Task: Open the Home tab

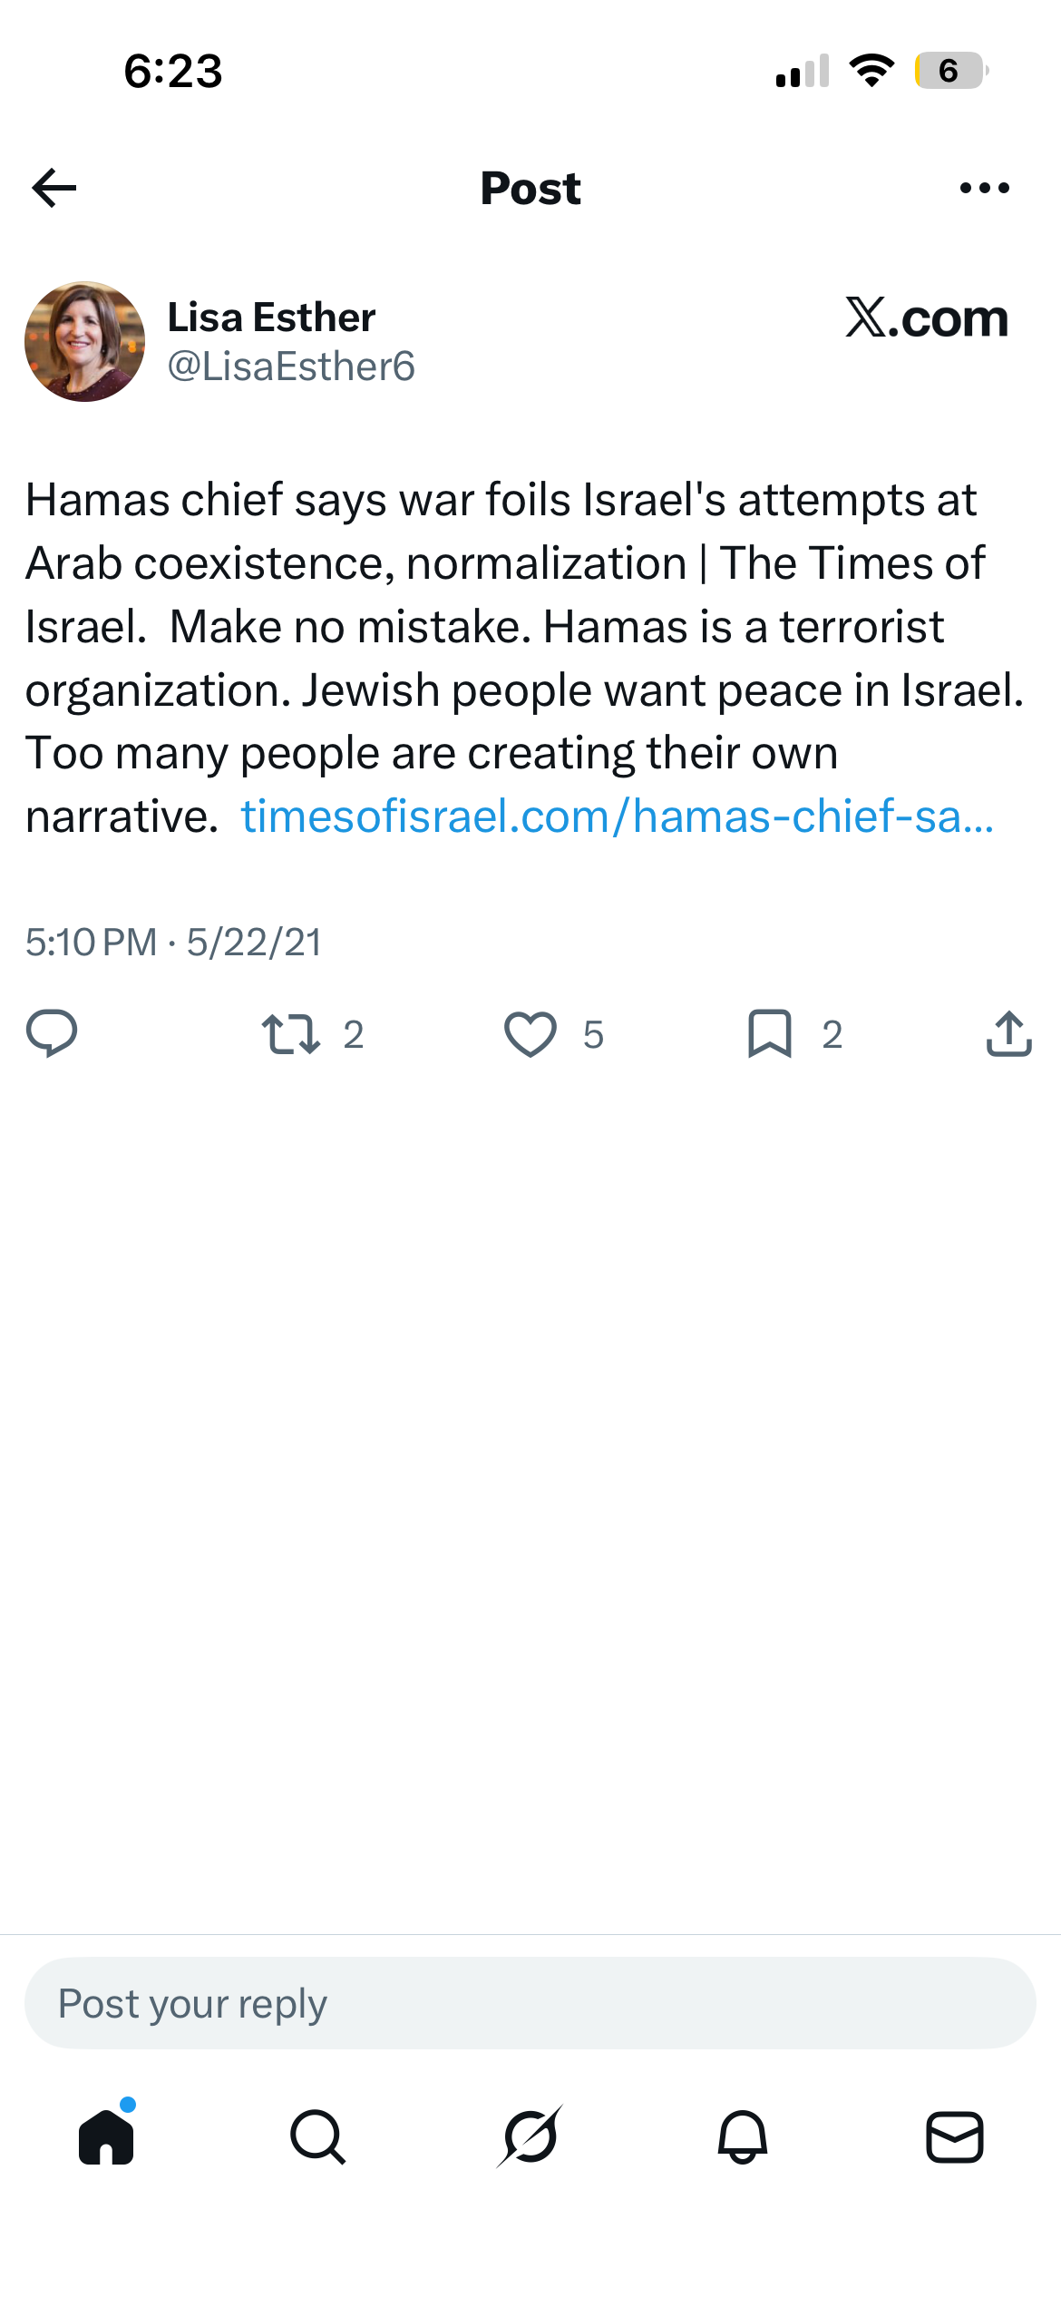Action: (106, 2136)
